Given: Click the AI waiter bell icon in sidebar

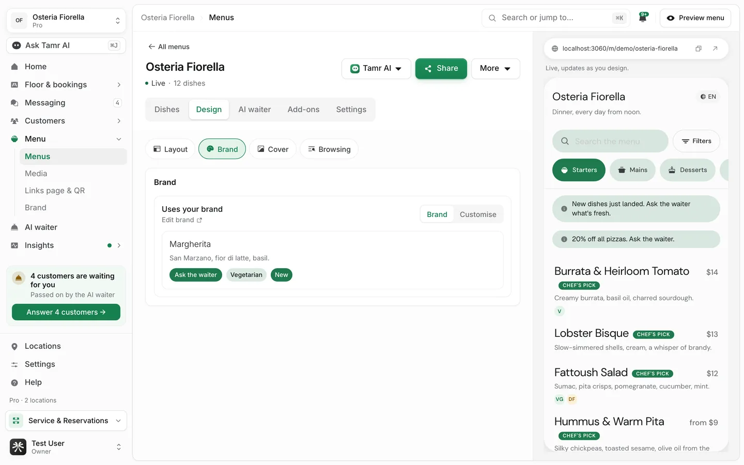Looking at the screenshot, I should [14, 227].
